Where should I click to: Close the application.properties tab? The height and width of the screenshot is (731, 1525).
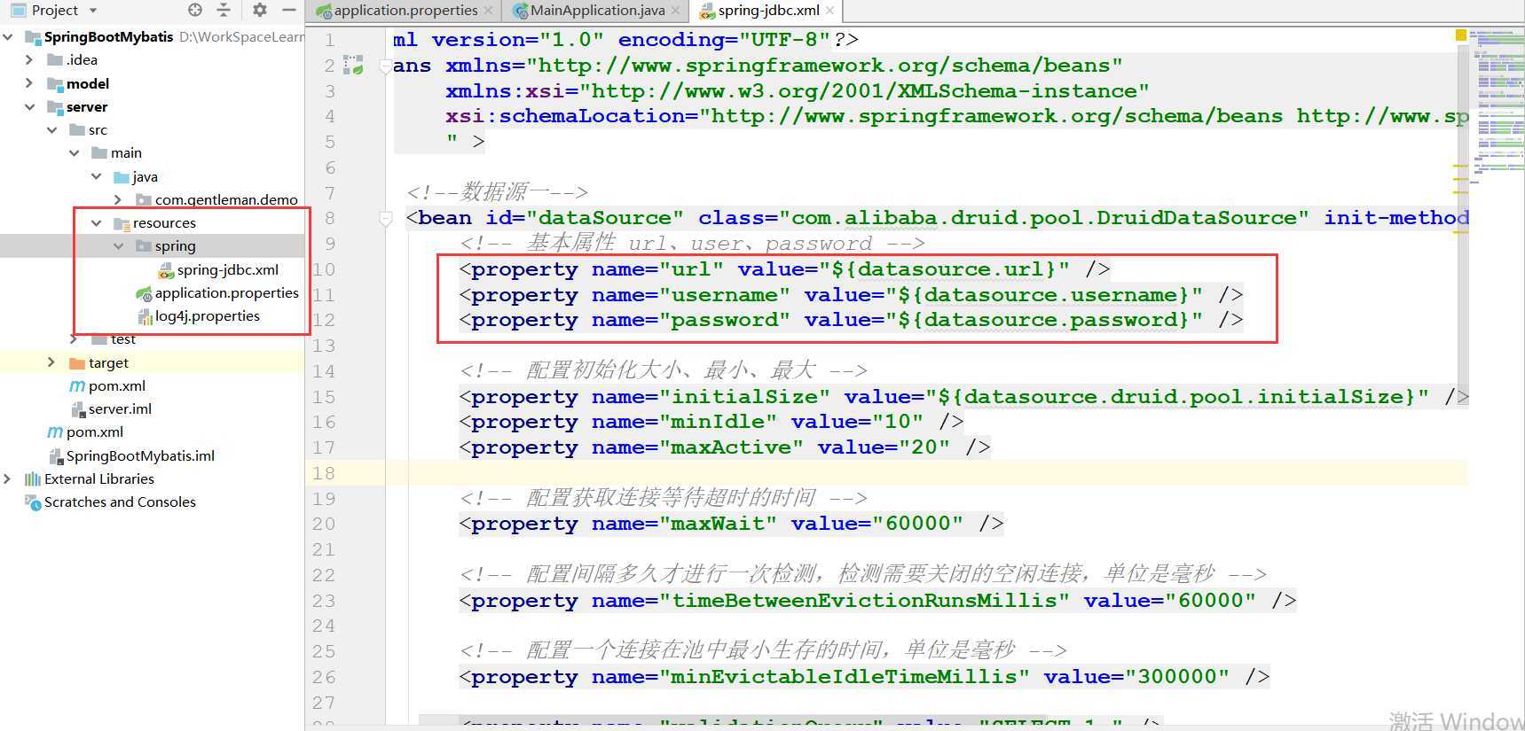[488, 11]
